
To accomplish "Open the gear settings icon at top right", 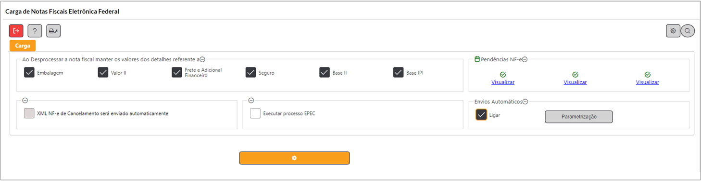I will tap(673, 31).
